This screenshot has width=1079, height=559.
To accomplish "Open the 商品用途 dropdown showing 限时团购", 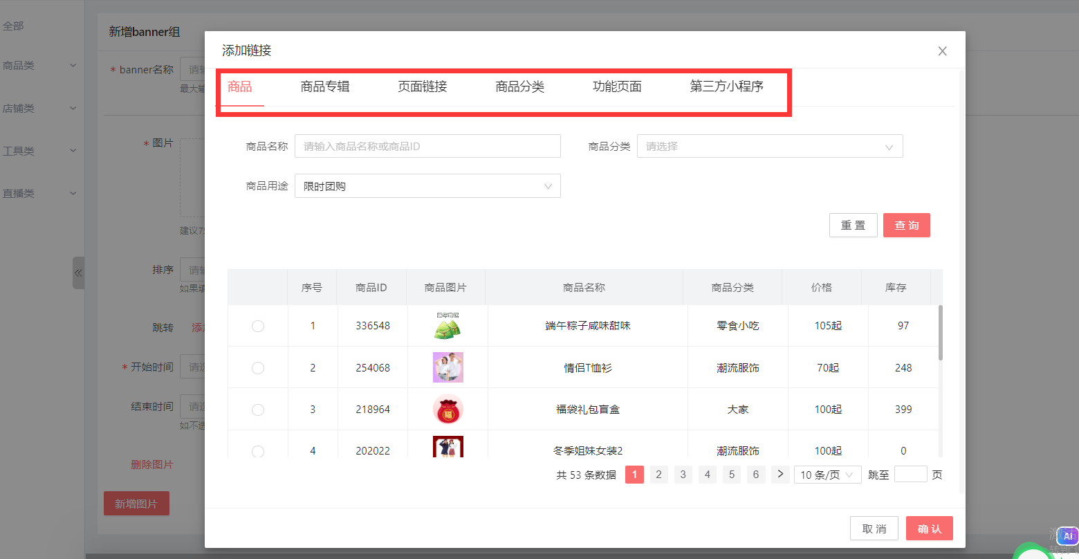I will tap(427, 186).
